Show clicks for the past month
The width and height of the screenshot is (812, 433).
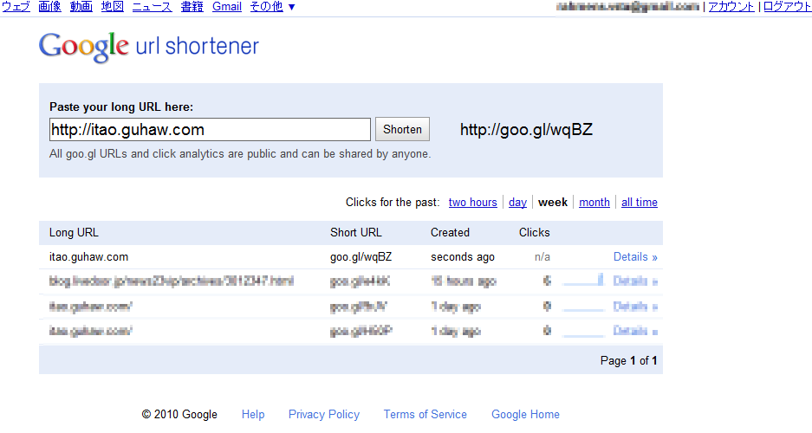594,203
